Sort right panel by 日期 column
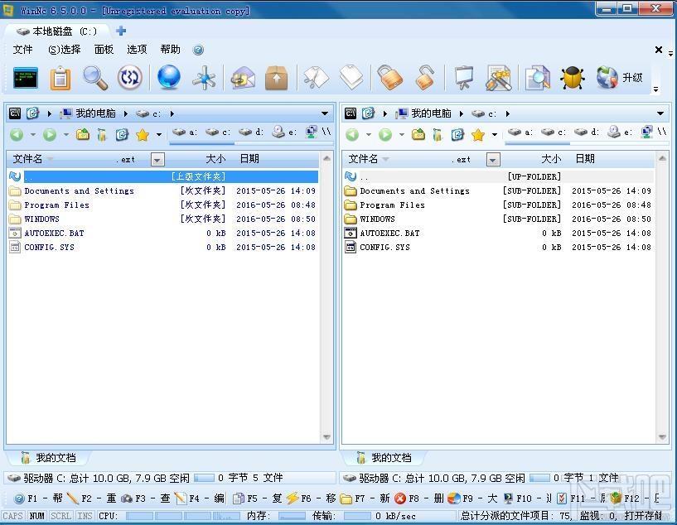Image resolution: width=677 pixels, height=525 pixels. click(x=585, y=159)
